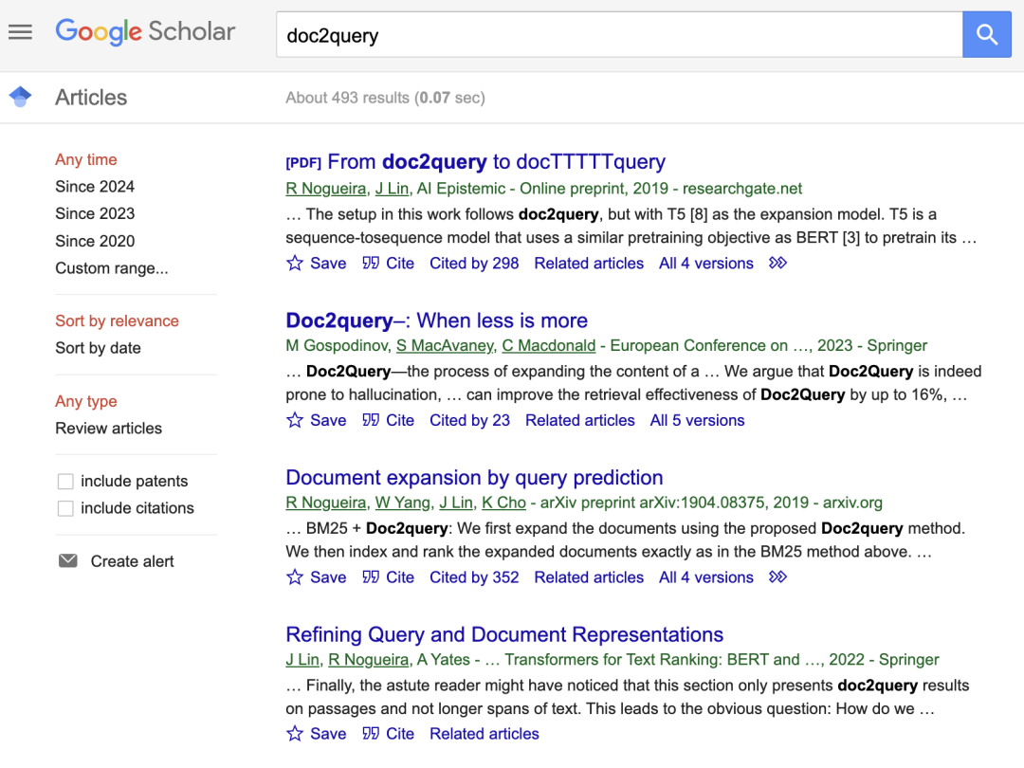This screenshot has height=768, width=1024.
Task: Click the Cite quote icon for Doc2query– paper
Action: (x=371, y=420)
